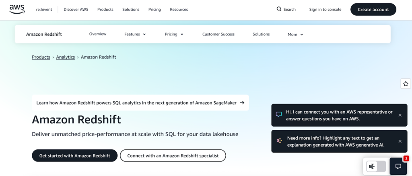The height and width of the screenshot is (176, 412).
Task: Click the Search text in header
Action: (x=290, y=9)
